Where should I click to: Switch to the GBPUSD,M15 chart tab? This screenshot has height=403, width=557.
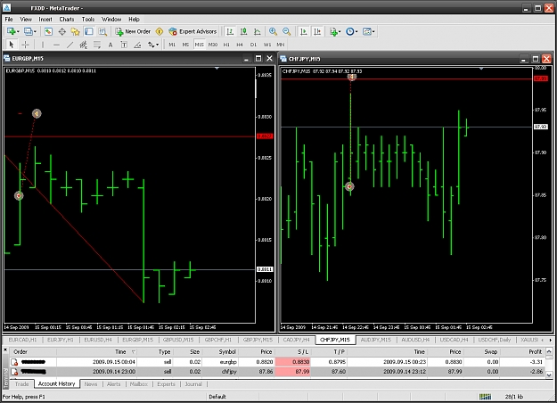(x=178, y=340)
